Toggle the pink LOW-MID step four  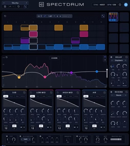(33, 34)
